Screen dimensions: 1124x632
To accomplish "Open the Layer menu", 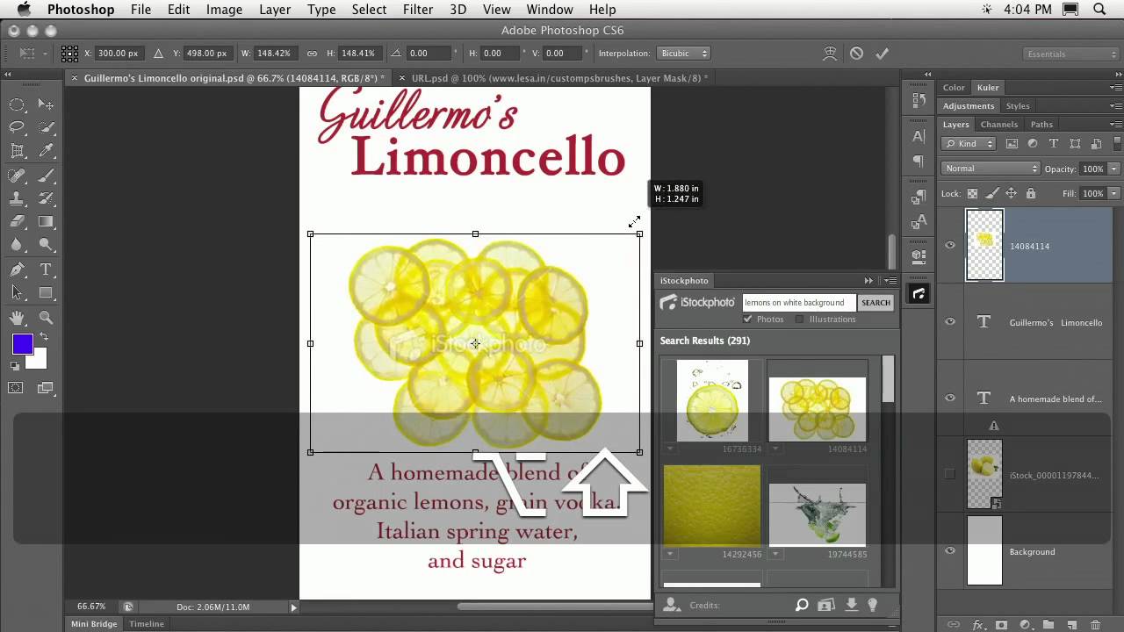I will [275, 10].
